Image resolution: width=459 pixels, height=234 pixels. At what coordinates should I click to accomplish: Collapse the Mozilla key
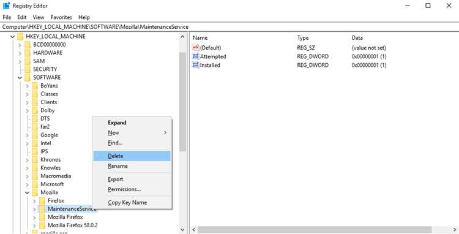tap(27, 192)
